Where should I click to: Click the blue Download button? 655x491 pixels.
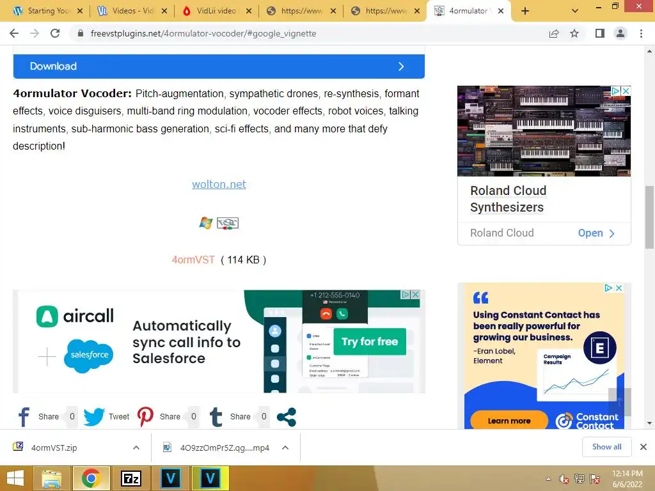tap(219, 66)
